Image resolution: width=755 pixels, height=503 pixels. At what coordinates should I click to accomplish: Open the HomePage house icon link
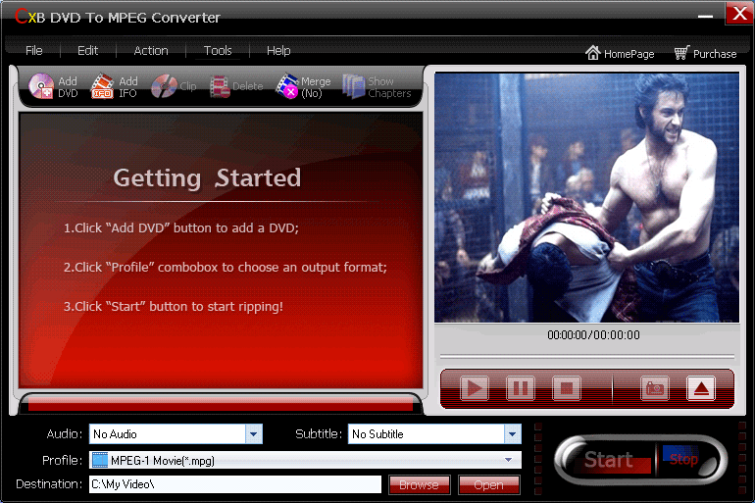(x=593, y=53)
